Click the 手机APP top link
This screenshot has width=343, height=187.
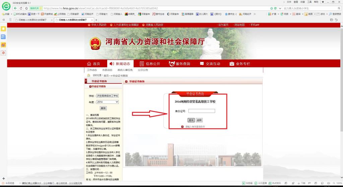[x=255, y=25]
